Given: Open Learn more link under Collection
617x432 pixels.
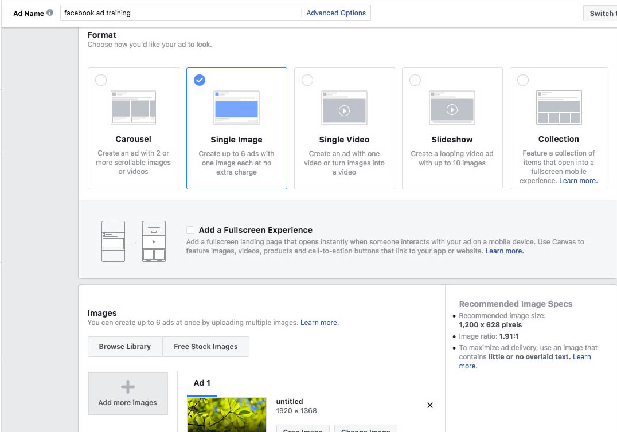Looking at the screenshot, I should coord(578,181).
